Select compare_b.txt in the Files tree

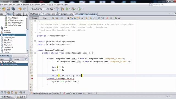coord(9,37)
